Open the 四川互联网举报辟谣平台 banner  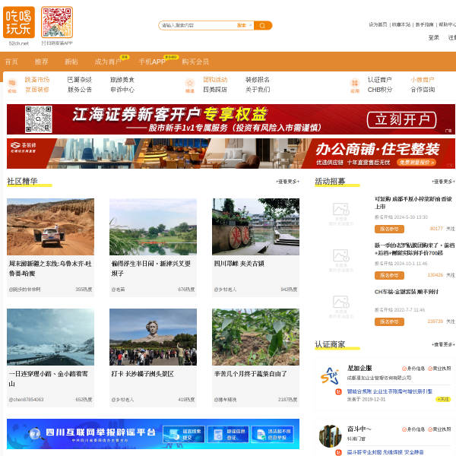coord(153,434)
